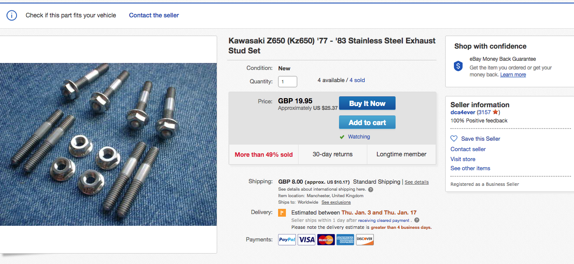Viewport: 574px width, 264px height.
Task: Click the American Express logo
Action: coord(346,240)
